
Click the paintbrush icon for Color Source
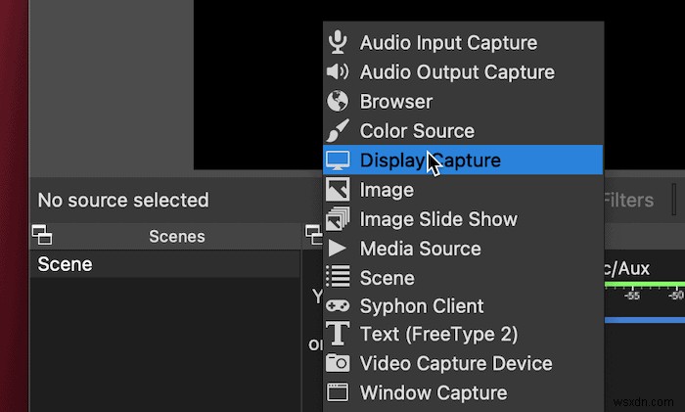338,130
